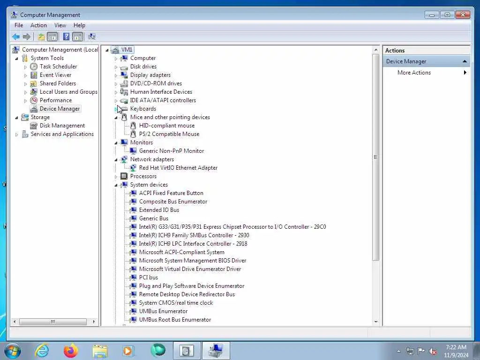Select the Performance icon
This screenshot has width=480, height=360.
click(34, 100)
